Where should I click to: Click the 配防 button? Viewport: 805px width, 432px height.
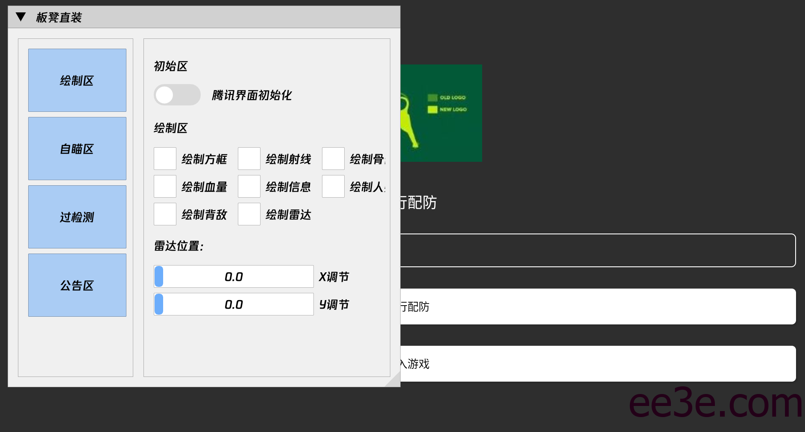pyautogui.click(x=598, y=306)
